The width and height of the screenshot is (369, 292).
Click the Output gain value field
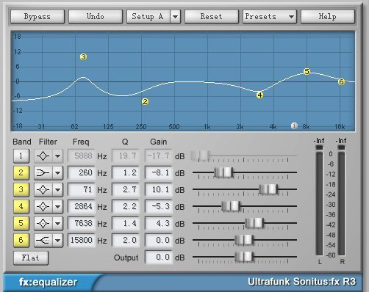(159, 258)
